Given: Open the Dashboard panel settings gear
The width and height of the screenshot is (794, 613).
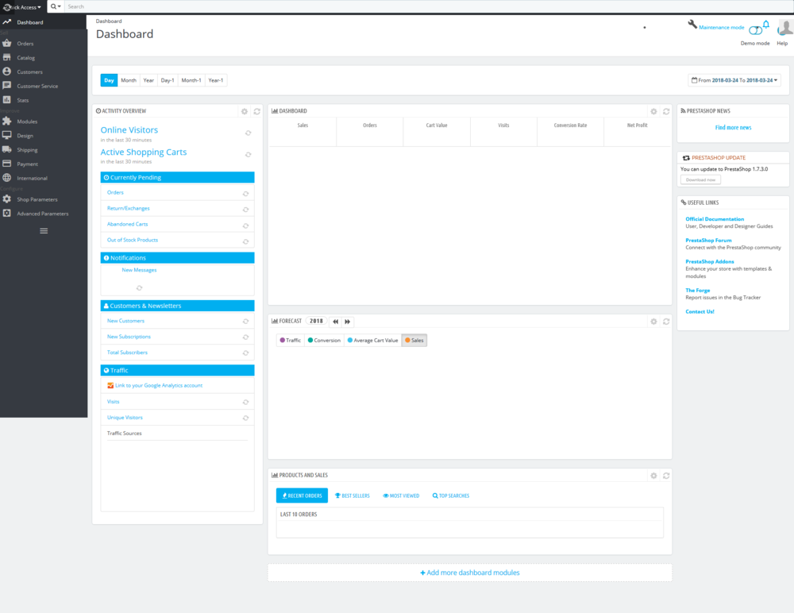Looking at the screenshot, I should [653, 110].
